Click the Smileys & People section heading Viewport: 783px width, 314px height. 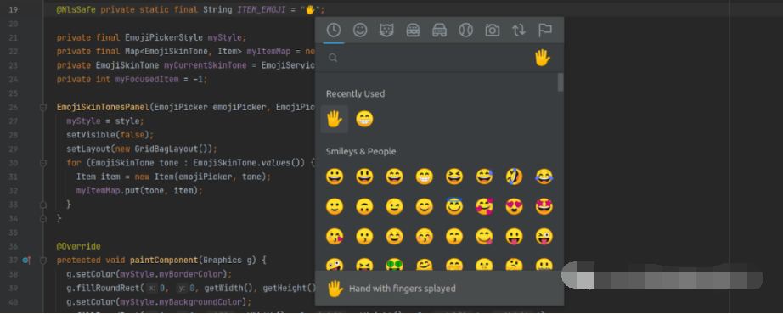click(361, 151)
